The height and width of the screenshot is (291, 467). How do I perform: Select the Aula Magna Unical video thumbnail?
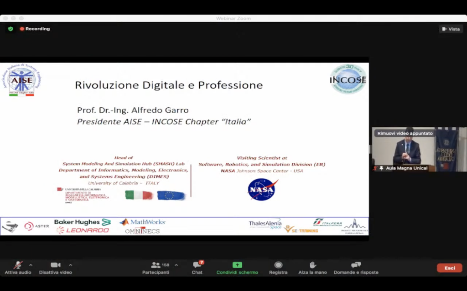click(419, 149)
